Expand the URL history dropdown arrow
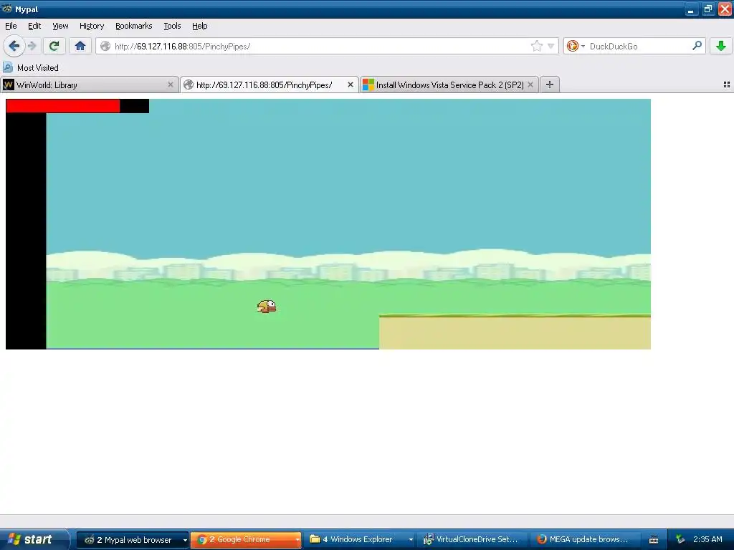Viewport: 734px width, 550px height. click(x=551, y=46)
